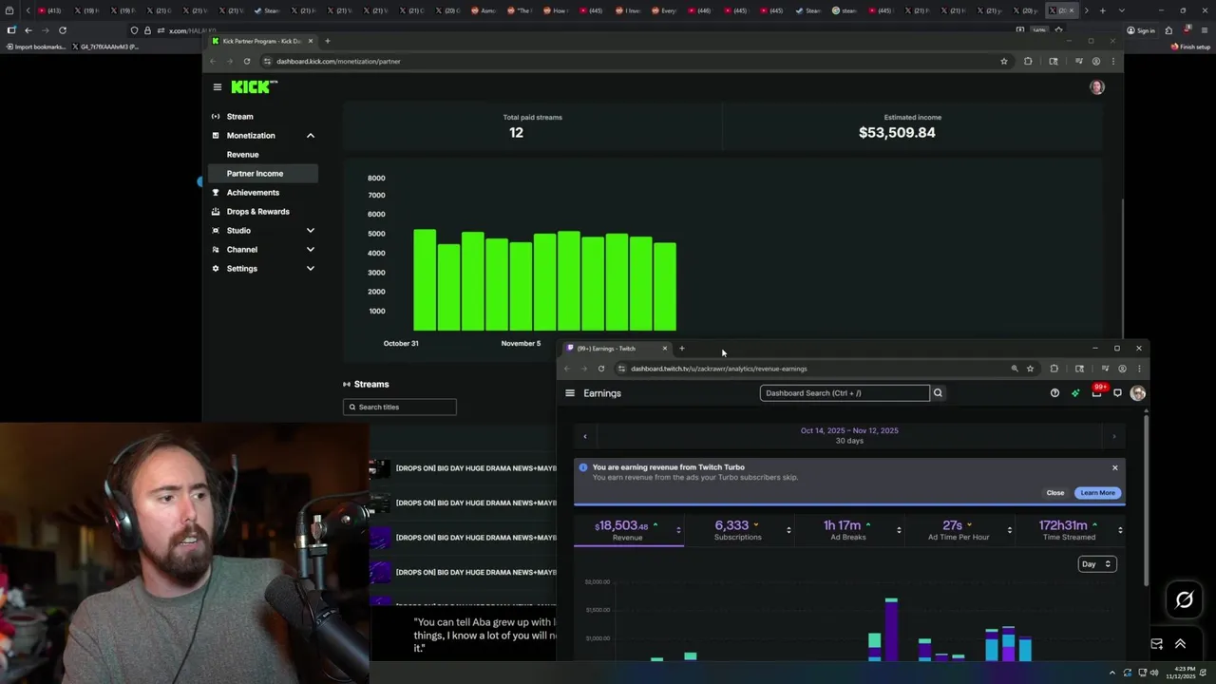The height and width of the screenshot is (684, 1216).
Task: Click the Drops & Rewards gift icon
Action: pyautogui.click(x=216, y=211)
